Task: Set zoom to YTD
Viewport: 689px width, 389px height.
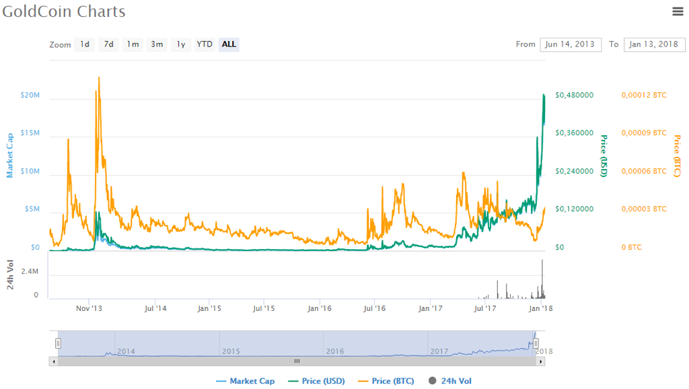Action: [x=205, y=44]
